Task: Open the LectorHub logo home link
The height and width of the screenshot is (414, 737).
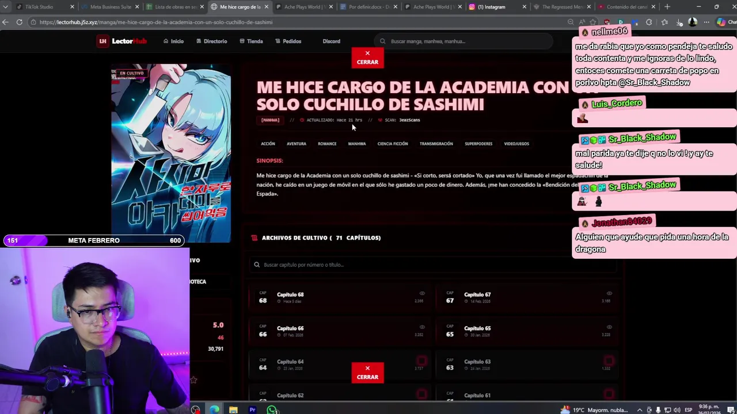Action: point(121,41)
